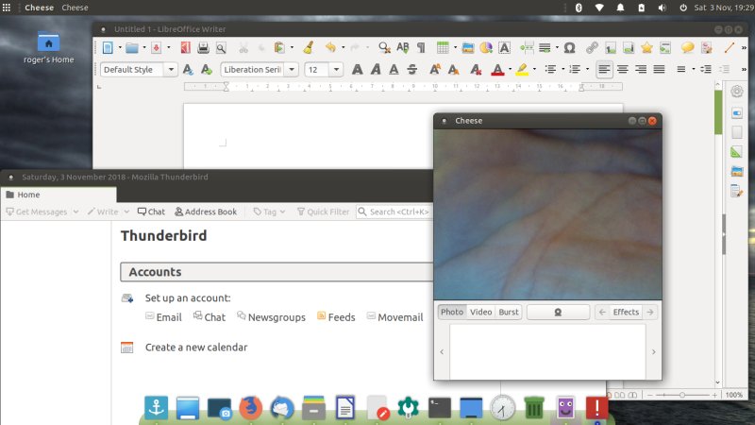Click the Insert Table icon in Writer toolbar
This screenshot has height=425, width=755.
(x=442, y=47)
